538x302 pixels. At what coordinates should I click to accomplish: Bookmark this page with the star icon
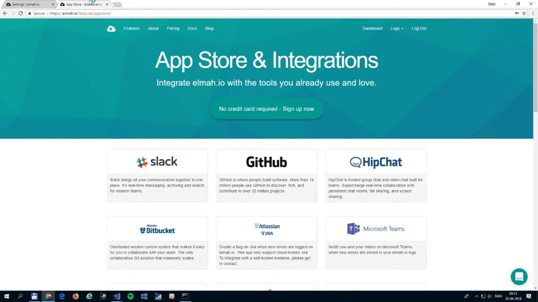point(524,13)
